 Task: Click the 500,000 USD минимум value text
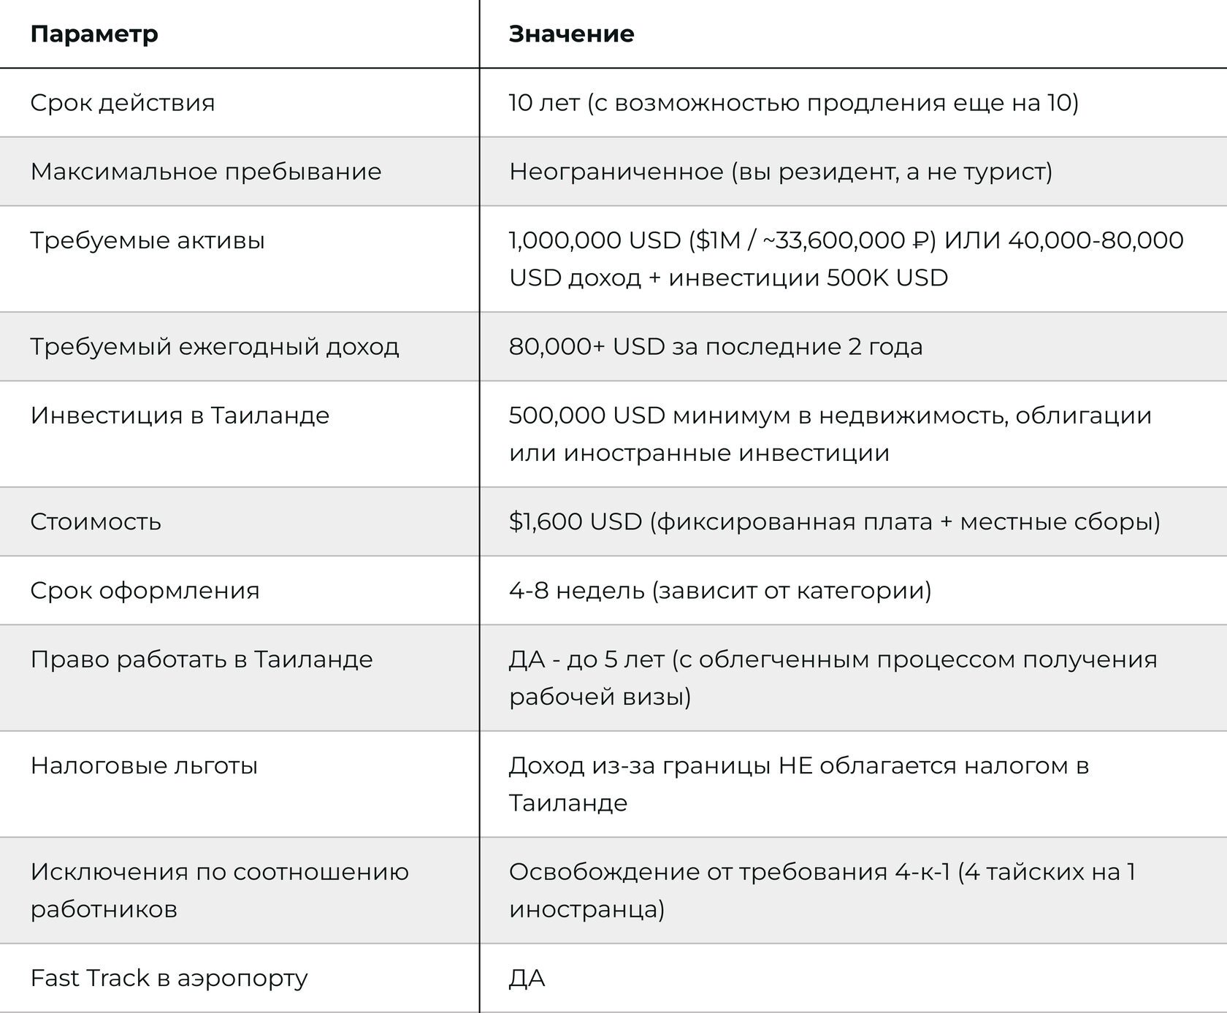(x=830, y=434)
